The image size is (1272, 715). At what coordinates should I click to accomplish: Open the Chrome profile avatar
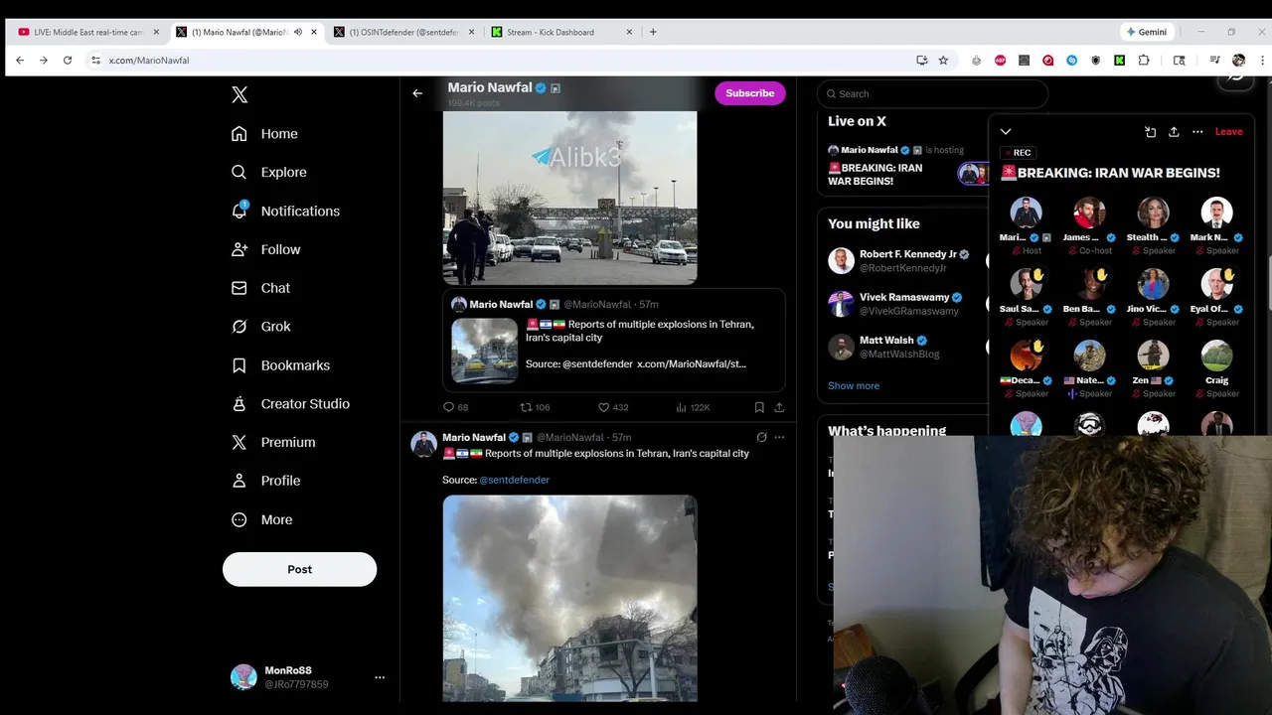point(1238,61)
